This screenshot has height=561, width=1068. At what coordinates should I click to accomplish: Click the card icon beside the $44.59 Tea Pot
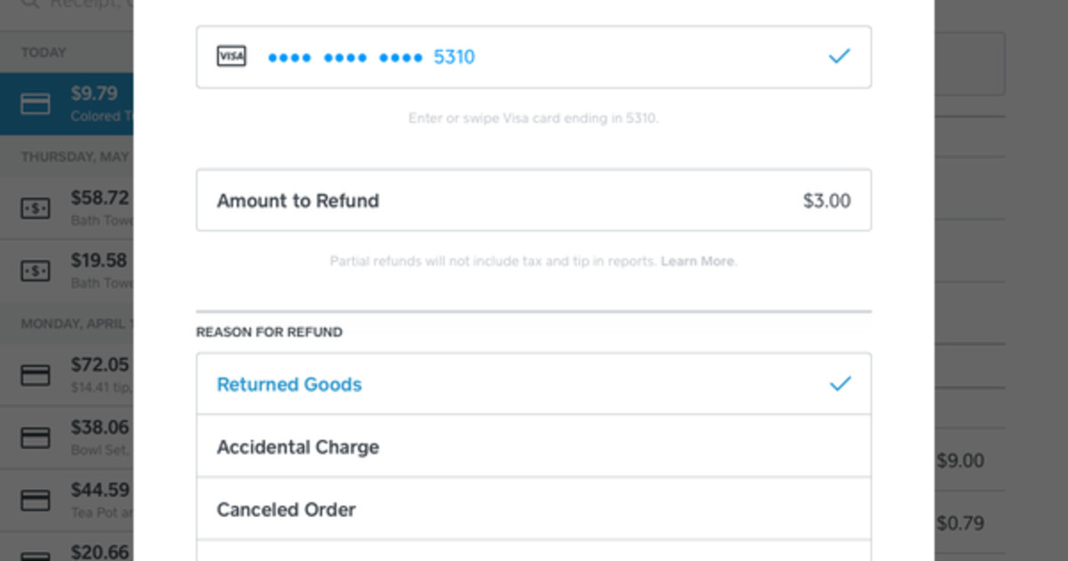34,499
